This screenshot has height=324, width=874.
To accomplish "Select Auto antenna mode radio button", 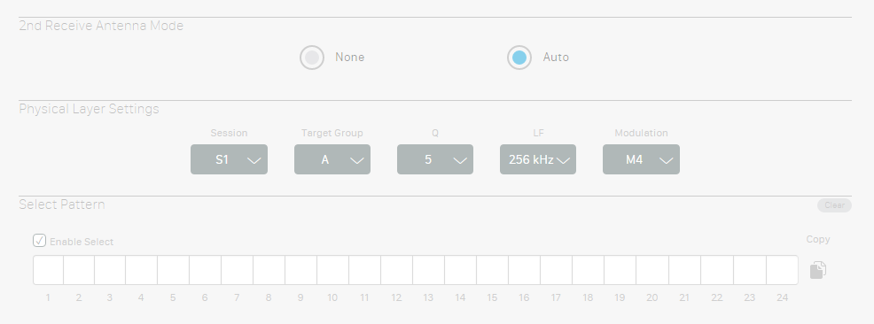I will coord(519,58).
